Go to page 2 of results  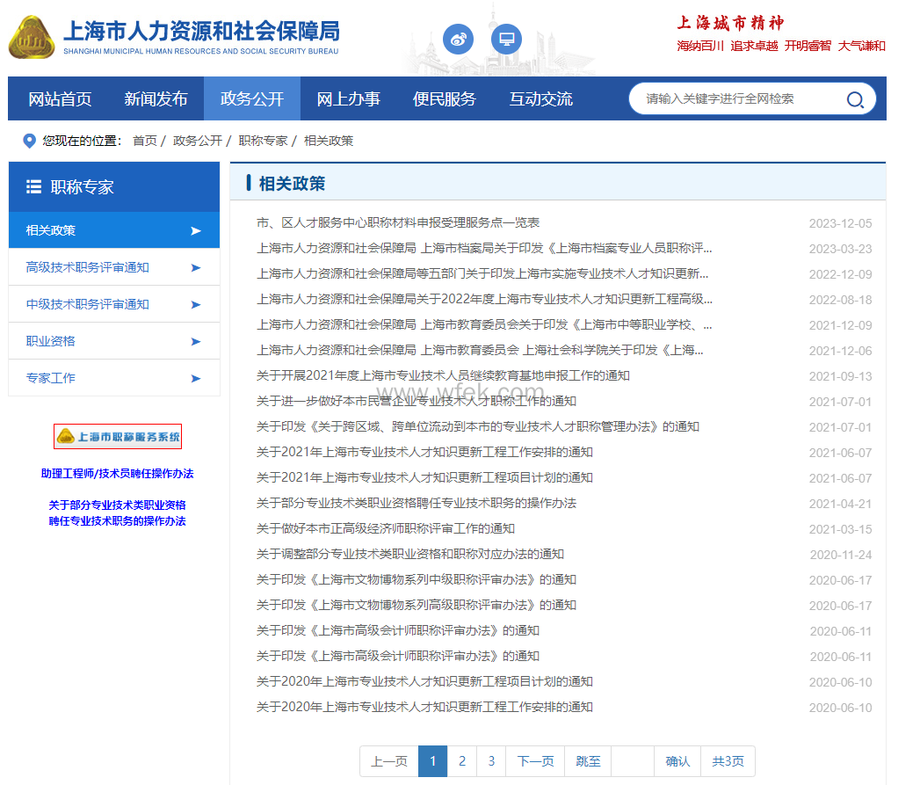[x=462, y=761]
